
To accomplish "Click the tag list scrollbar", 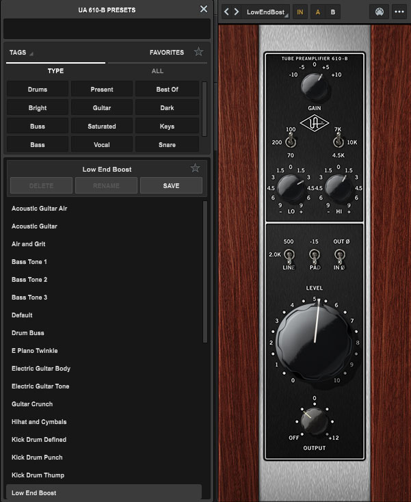I will 204,109.
